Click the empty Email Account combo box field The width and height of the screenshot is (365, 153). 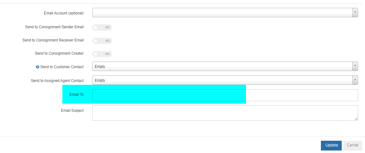point(222,13)
